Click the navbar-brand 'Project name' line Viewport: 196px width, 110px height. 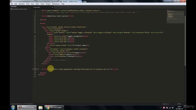[68, 46]
